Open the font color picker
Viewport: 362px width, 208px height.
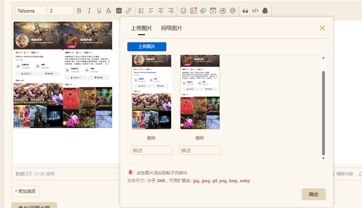tap(109, 11)
